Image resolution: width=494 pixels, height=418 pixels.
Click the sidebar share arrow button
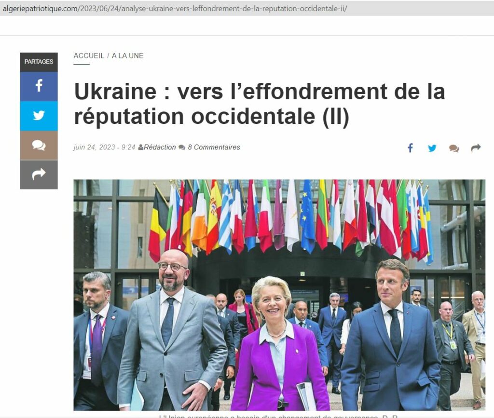[x=39, y=175]
